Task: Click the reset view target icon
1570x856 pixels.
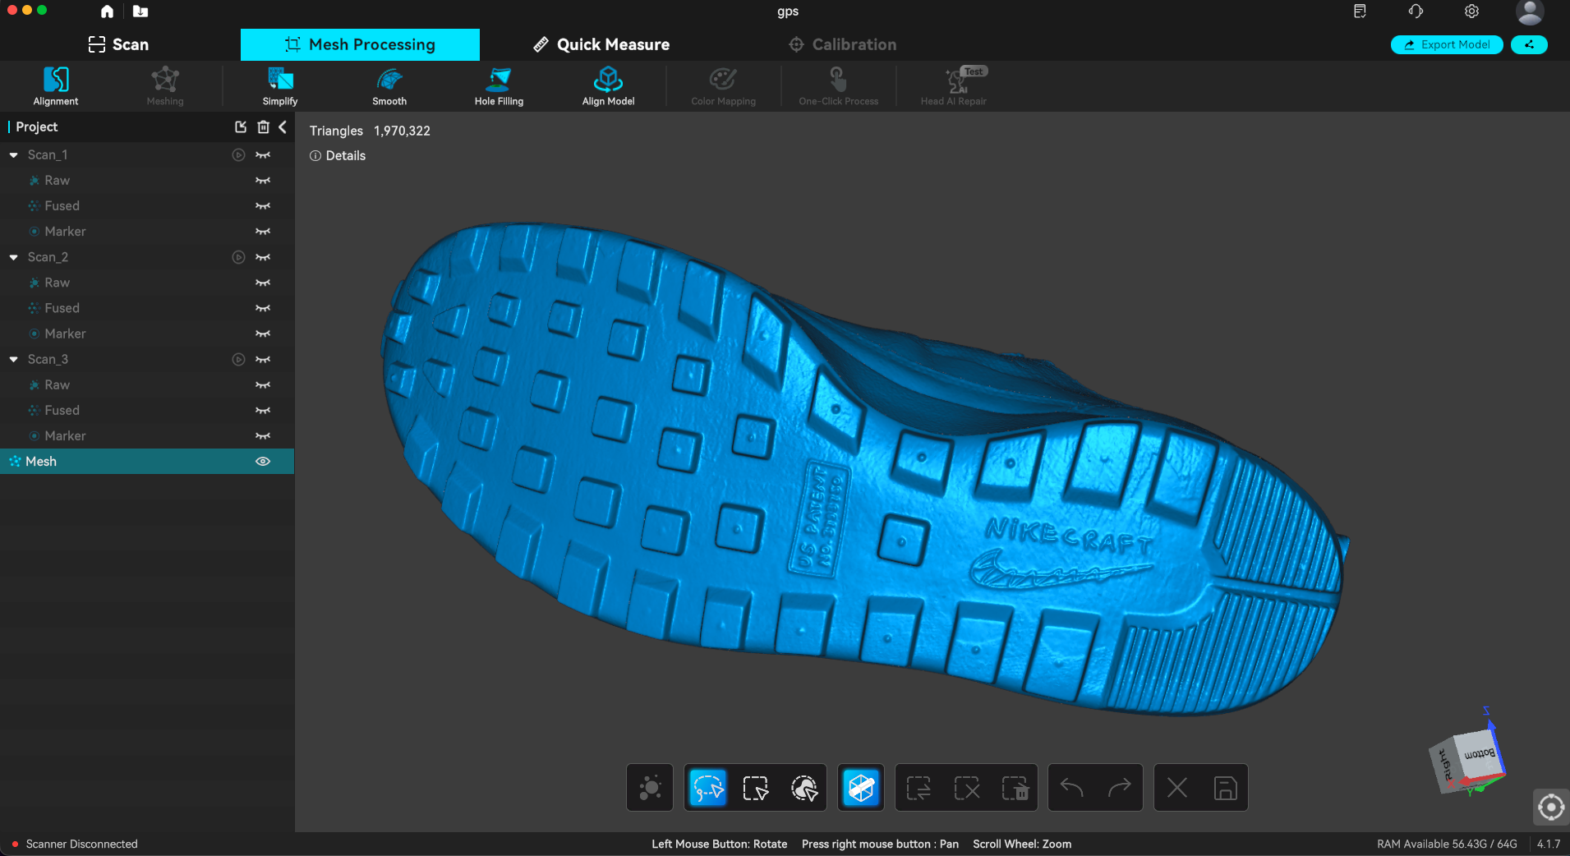Action: tap(1550, 808)
